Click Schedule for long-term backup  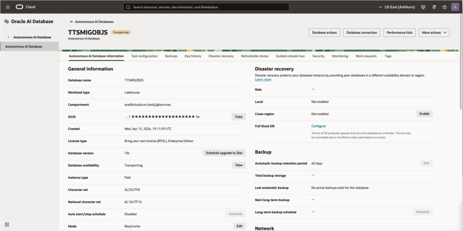coord(423,212)
